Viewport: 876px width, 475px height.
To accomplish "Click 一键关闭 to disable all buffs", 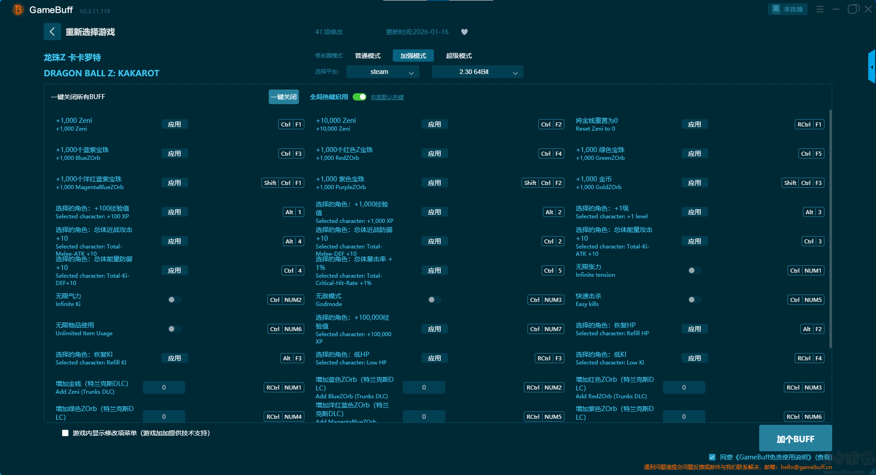I will [284, 97].
